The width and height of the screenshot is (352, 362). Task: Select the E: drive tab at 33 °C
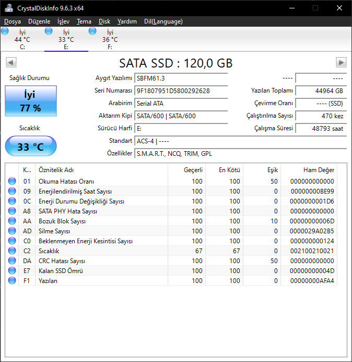point(66,39)
